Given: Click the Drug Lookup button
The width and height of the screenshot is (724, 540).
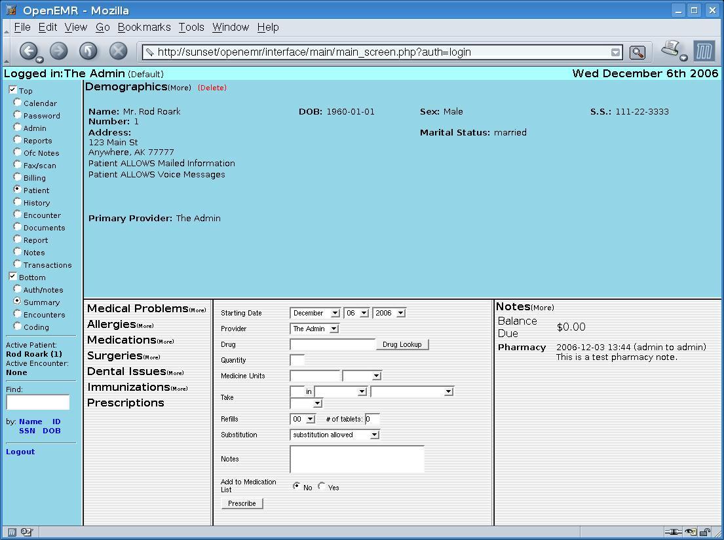Looking at the screenshot, I should (402, 344).
